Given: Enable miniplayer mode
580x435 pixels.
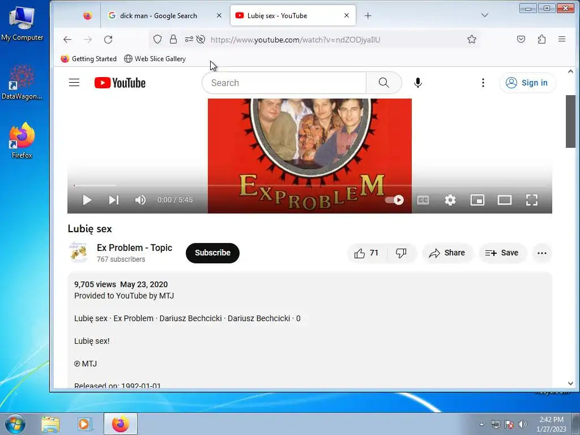Looking at the screenshot, I should (x=477, y=200).
